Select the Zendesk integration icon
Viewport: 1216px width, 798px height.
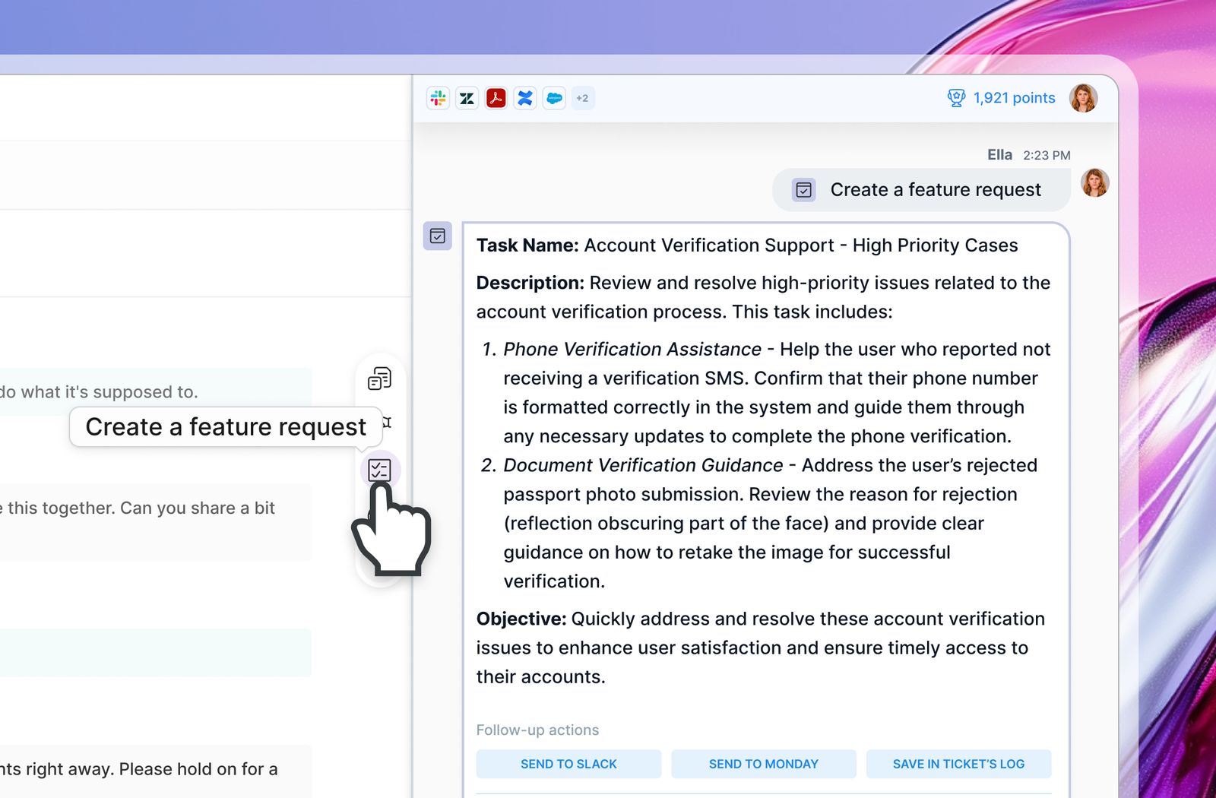click(467, 98)
